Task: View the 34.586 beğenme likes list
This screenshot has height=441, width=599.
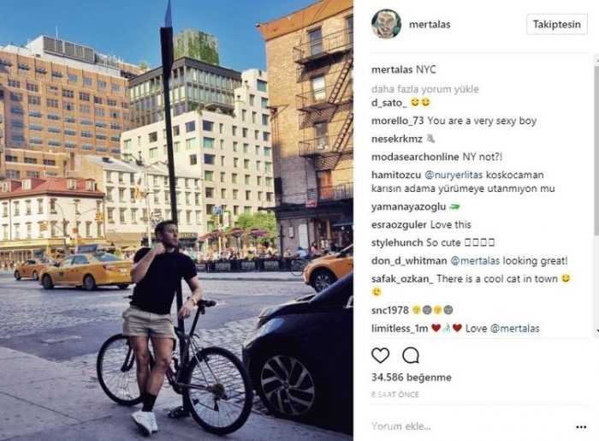Action: (x=411, y=377)
